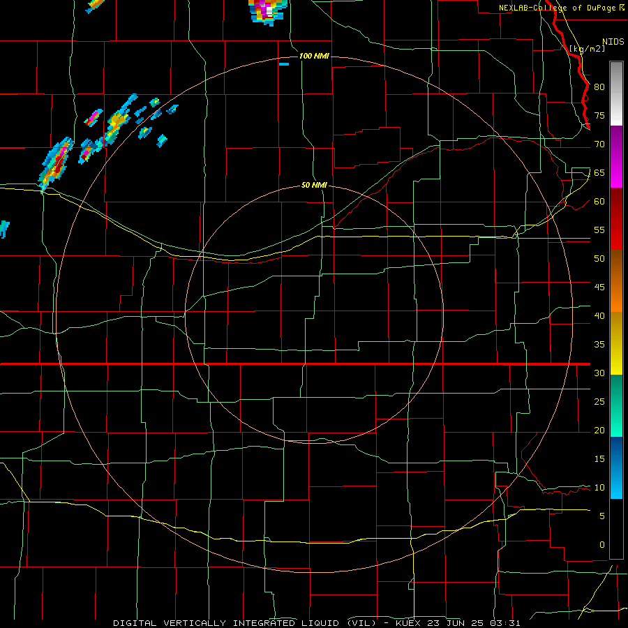Click the yellow segment of color bar
Image resolution: width=628 pixels, height=628 pixels.
(616, 343)
